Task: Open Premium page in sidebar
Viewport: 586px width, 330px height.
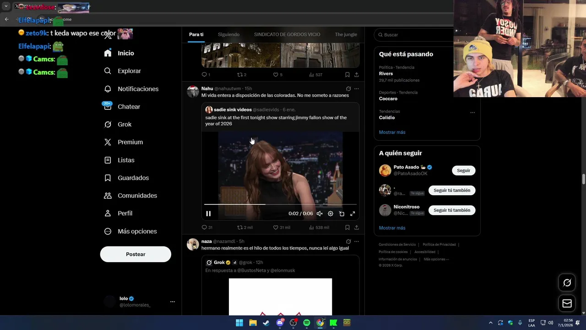Action: (123, 142)
